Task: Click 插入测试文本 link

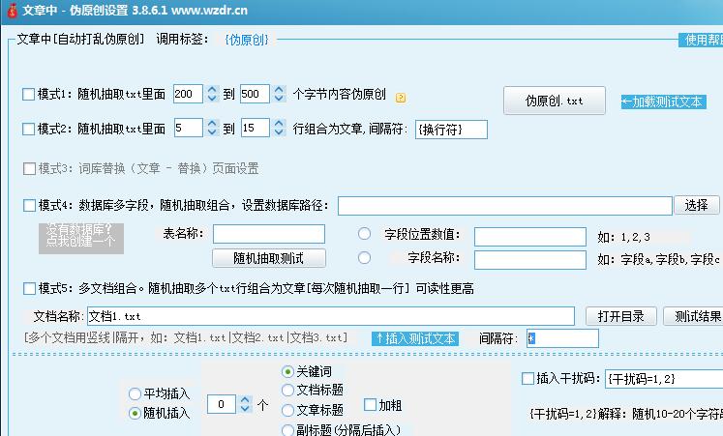Action: [x=415, y=339]
